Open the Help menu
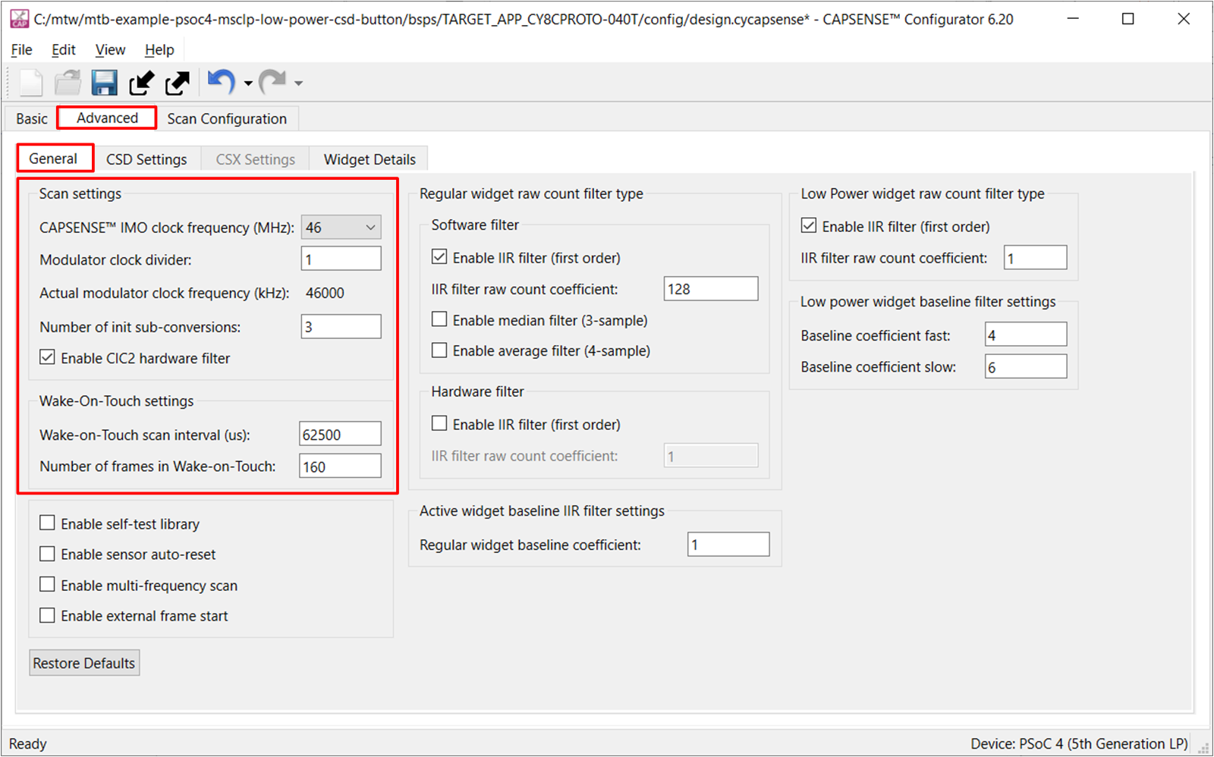 tap(159, 50)
